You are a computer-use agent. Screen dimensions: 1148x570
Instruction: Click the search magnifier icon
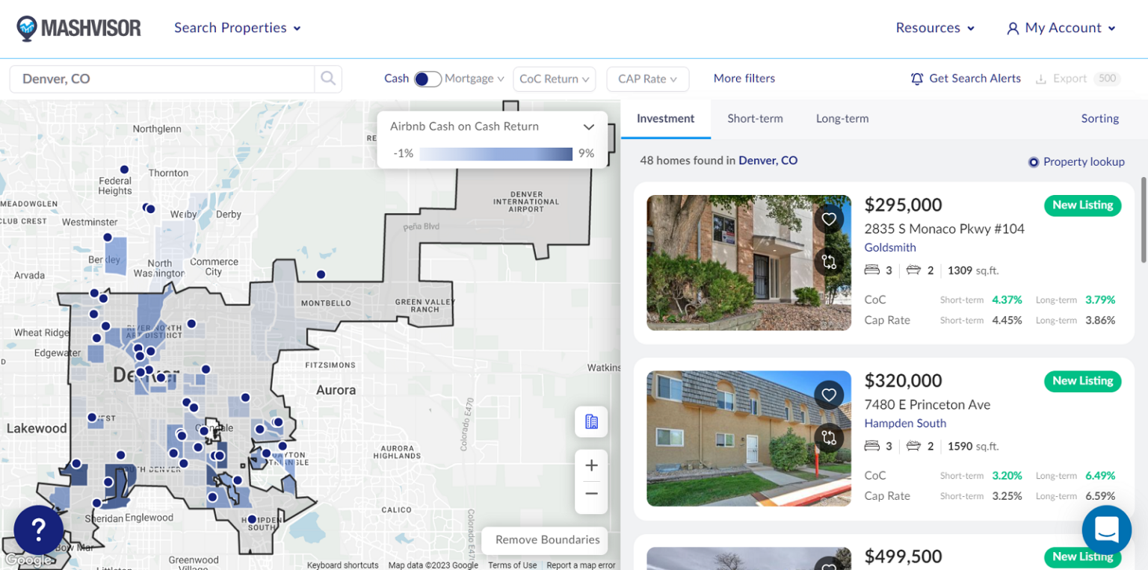(x=327, y=78)
